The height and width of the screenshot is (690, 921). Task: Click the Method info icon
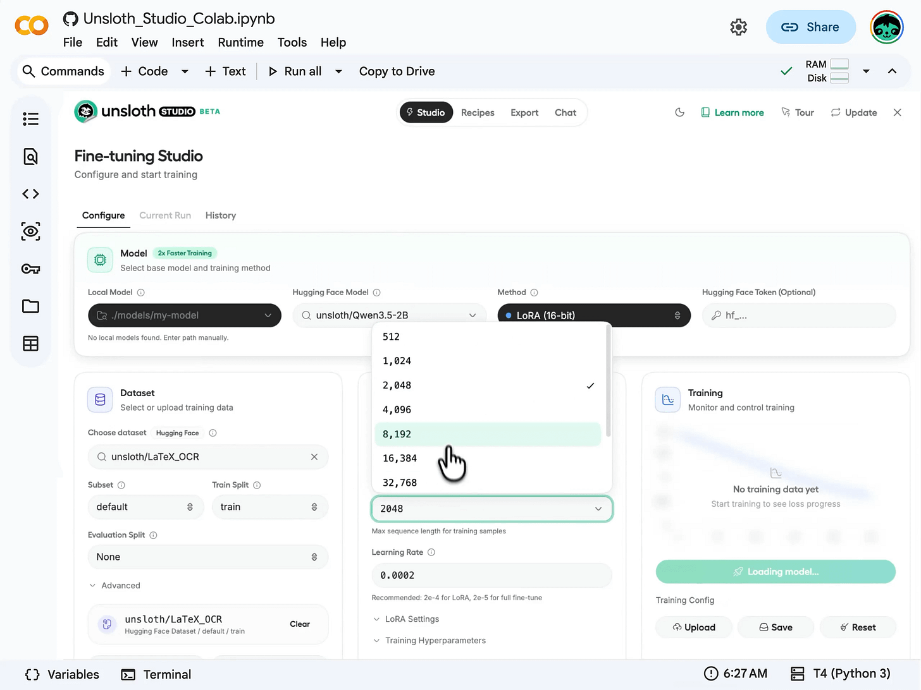click(x=534, y=293)
